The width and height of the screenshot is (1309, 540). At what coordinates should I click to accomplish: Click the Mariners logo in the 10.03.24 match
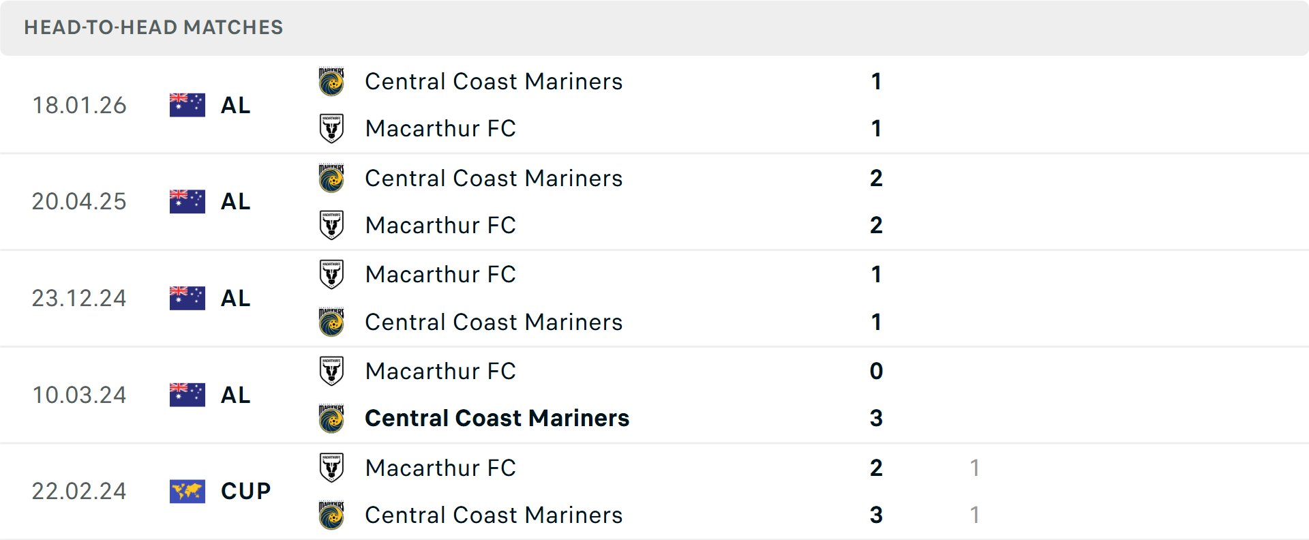(332, 418)
